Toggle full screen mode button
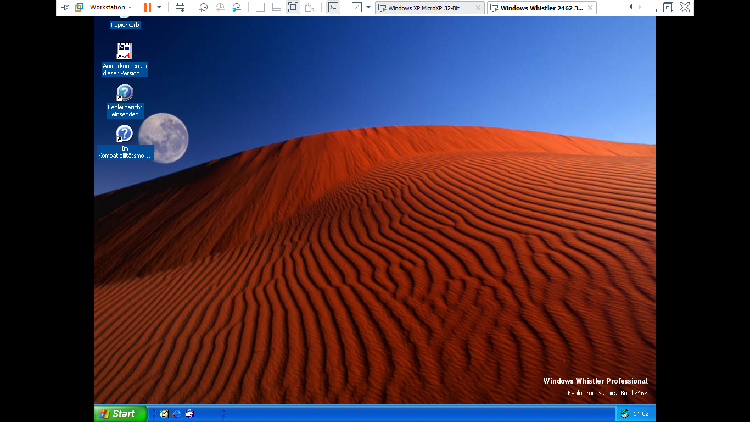This screenshot has width=750, height=422. click(x=293, y=8)
